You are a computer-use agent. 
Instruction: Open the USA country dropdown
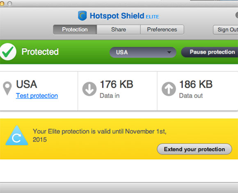(x=143, y=52)
